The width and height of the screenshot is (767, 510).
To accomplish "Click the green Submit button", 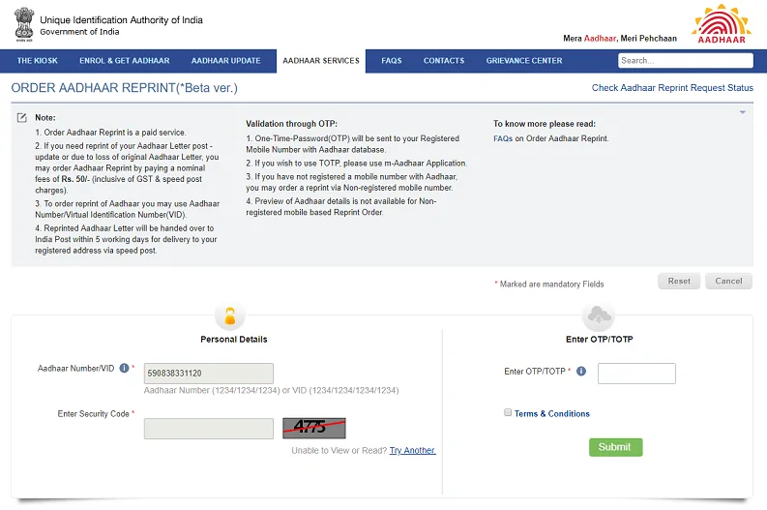I will [x=615, y=447].
